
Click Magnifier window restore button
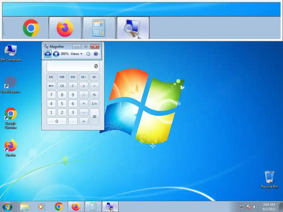point(86,47)
